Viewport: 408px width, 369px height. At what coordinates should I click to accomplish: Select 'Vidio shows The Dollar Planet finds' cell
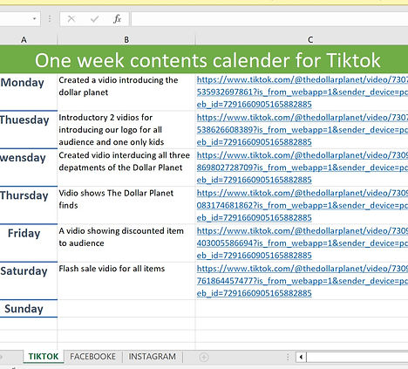[x=126, y=205]
